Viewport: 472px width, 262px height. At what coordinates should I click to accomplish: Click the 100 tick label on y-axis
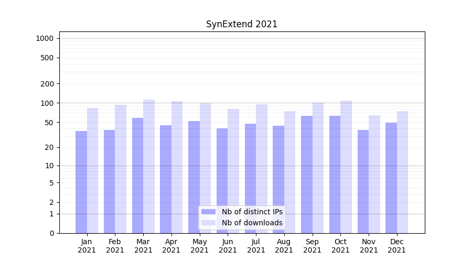point(47,103)
